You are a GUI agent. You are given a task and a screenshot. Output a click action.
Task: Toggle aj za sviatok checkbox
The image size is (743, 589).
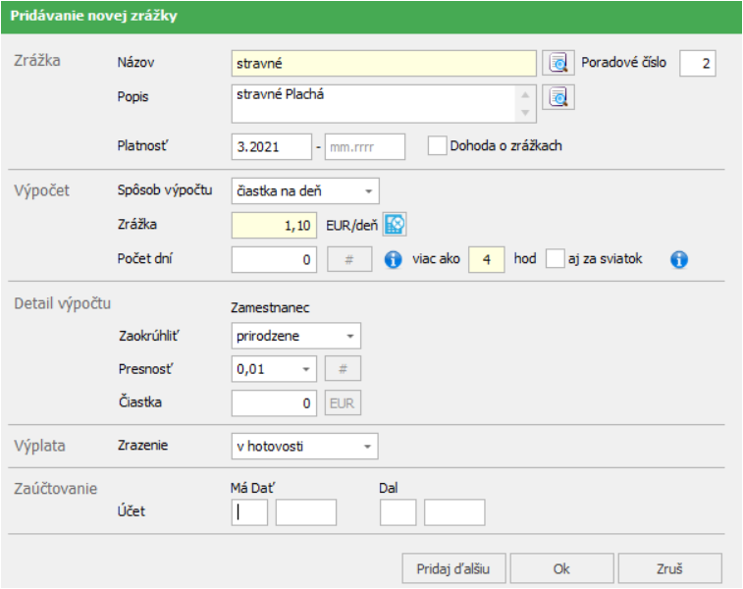click(x=555, y=259)
